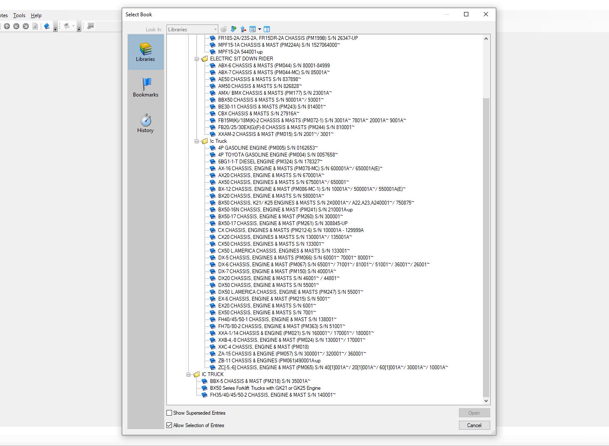The height and width of the screenshot is (446, 609).
Task: Select CBX CHASSIS & MASTS S/N 27916A~
Action: click(x=259, y=114)
